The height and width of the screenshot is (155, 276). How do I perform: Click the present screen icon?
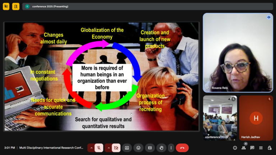point(127,148)
